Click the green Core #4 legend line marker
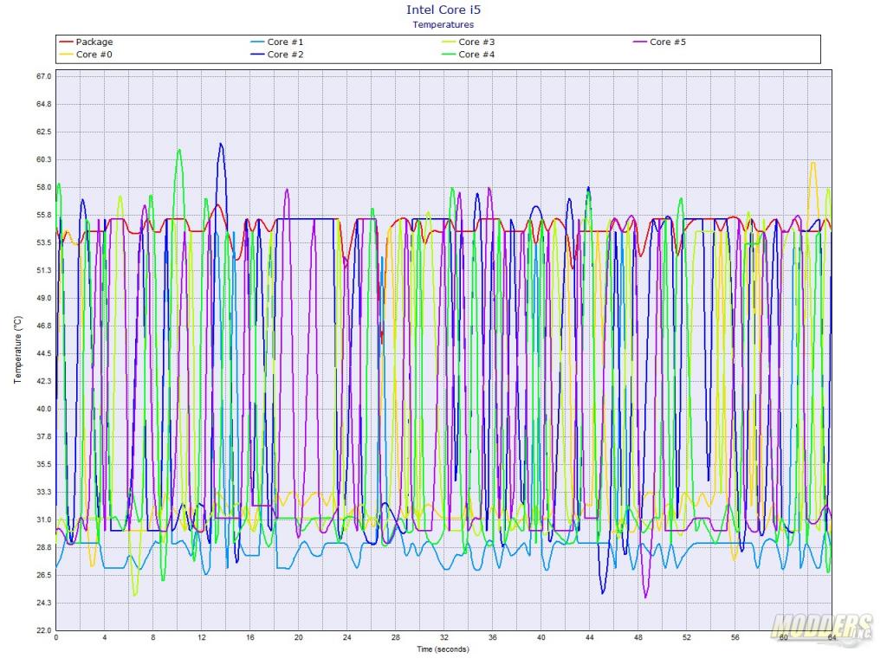 (x=449, y=55)
